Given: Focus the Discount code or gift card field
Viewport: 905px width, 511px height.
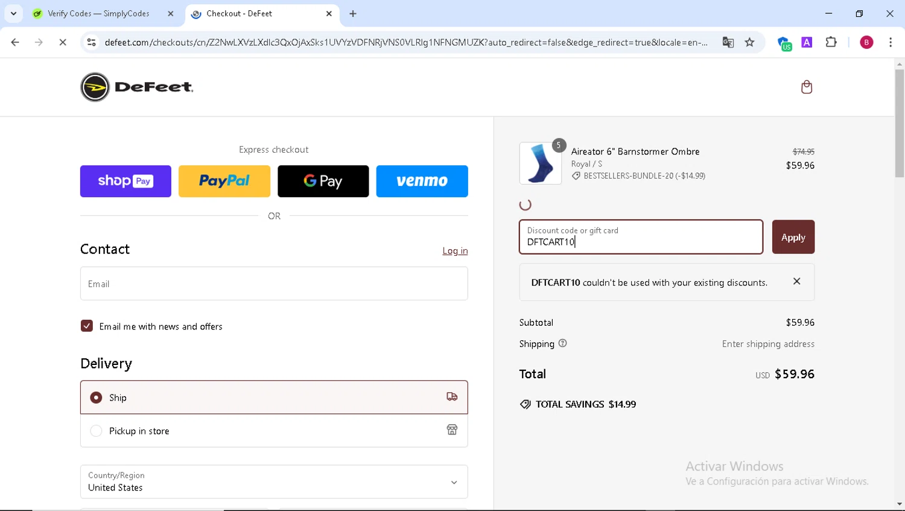Looking at the screenshot, I should pyautogui.click(x=641, y=237).
